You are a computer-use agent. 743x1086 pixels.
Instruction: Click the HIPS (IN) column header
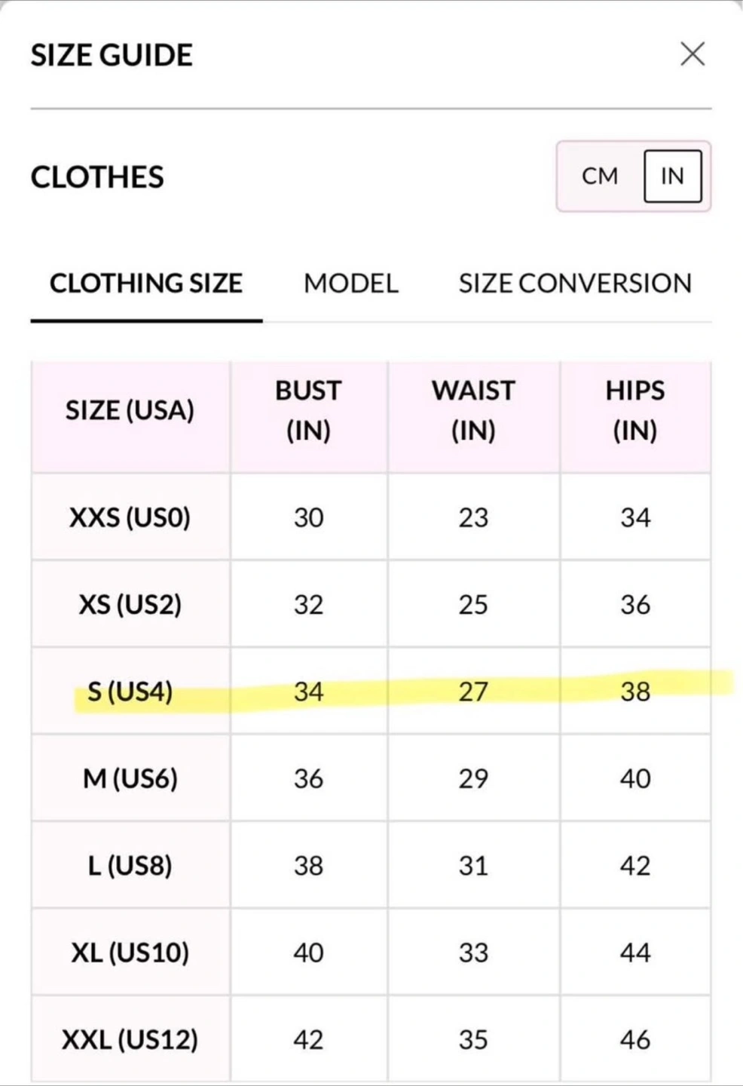(x=635, y=410)
